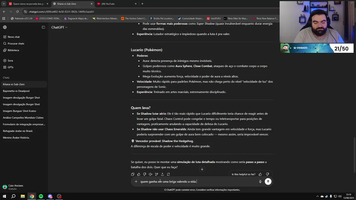
Task: Open the Ragnarok Mapa bookmark
Action: click(x=76, y=19)
